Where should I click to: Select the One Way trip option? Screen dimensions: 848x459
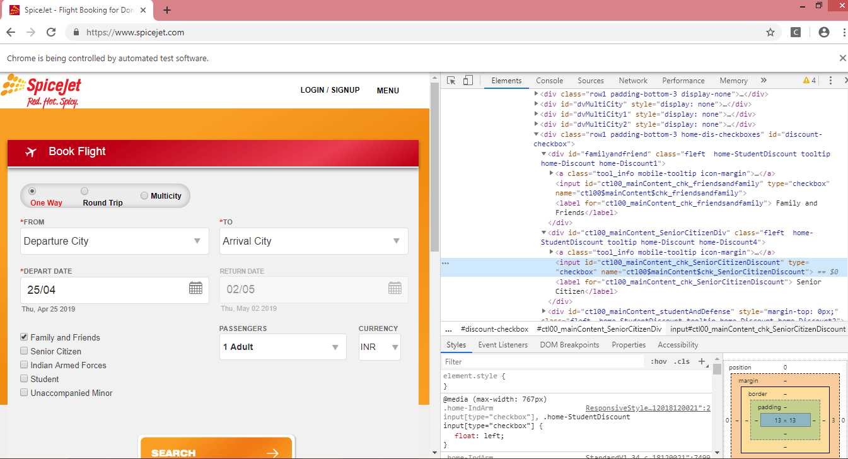[x=32, y=191]
